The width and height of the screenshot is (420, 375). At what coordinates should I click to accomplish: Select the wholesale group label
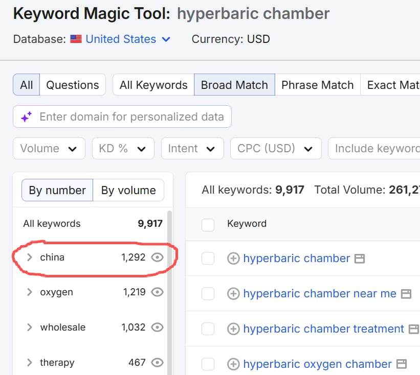tap(63, 327)
